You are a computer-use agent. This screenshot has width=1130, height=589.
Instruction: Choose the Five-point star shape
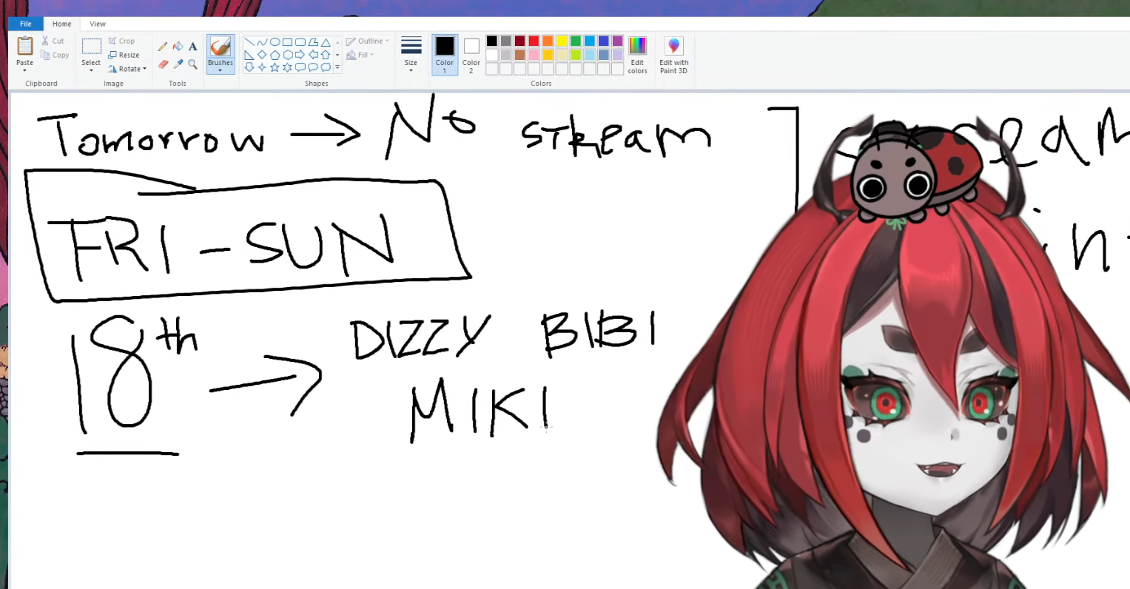(x=275, y=67)
